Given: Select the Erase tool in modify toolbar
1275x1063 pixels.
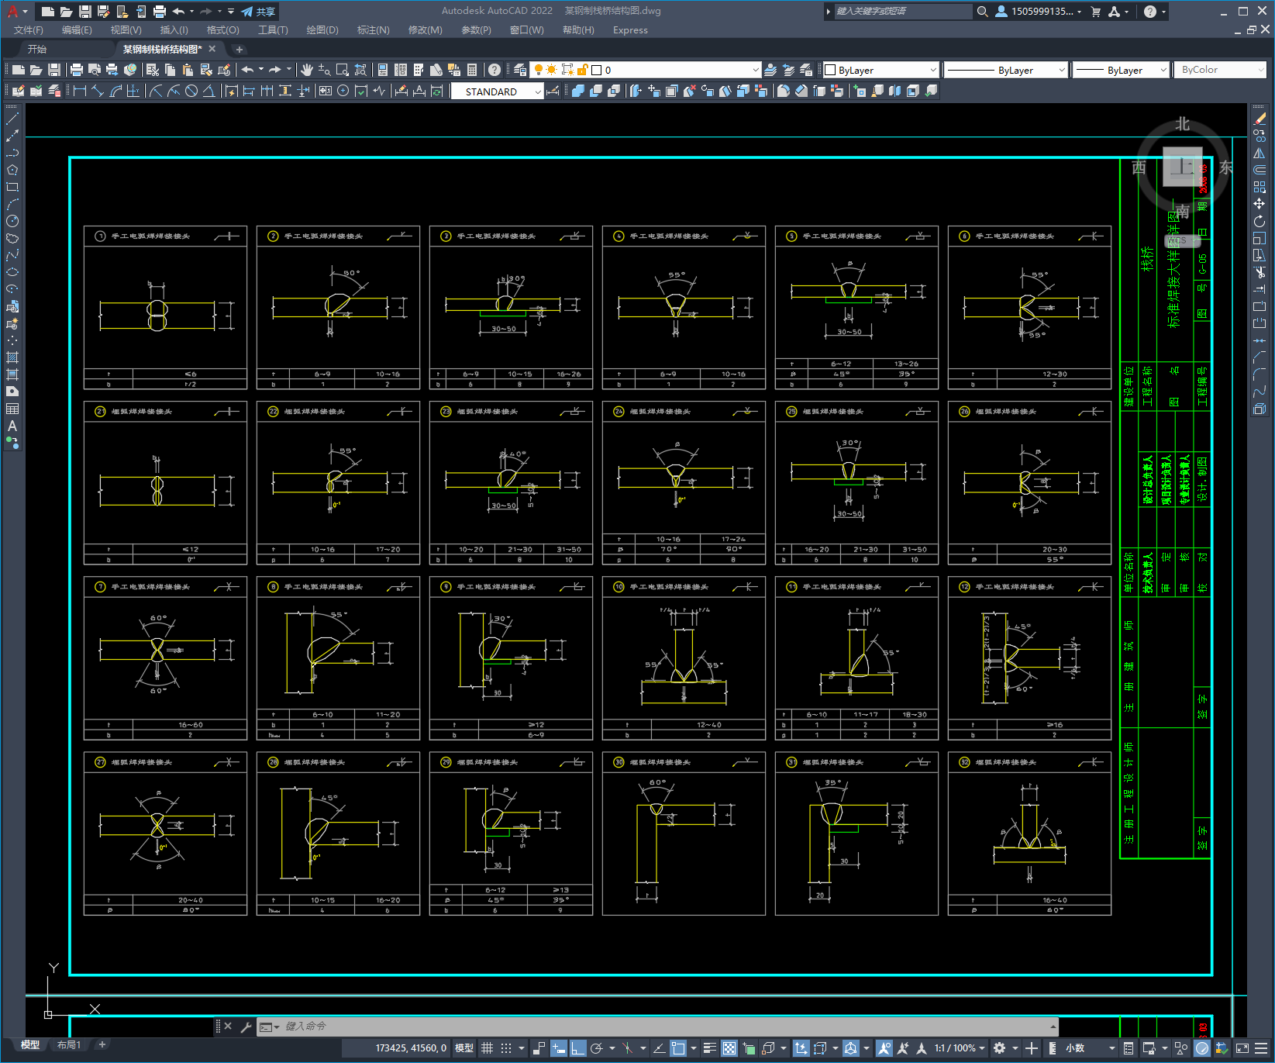Looking at the screenshot, I should point(1259,119).
